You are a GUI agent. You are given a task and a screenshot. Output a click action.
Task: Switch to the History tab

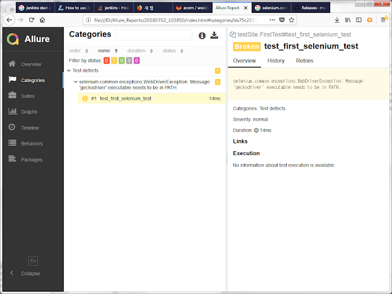[276, 61]
